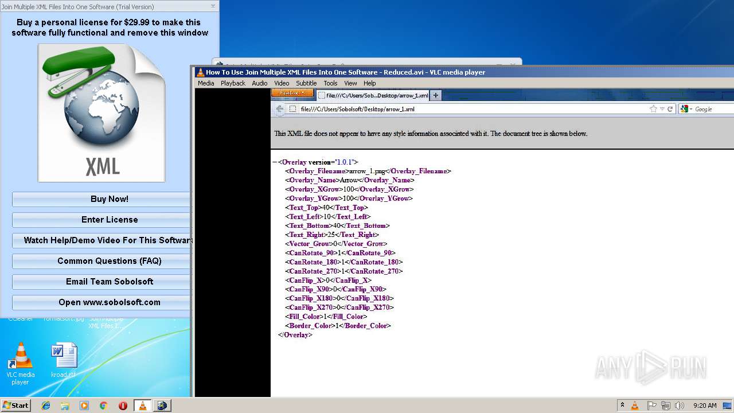Open the Audio menu in VLC

(260, 83)
